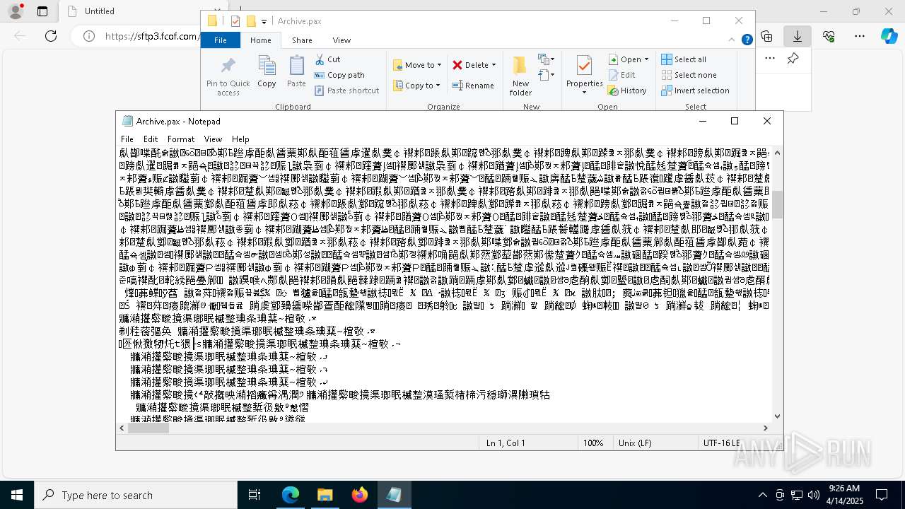
Task: Open file History
Action: coord(627,90)
